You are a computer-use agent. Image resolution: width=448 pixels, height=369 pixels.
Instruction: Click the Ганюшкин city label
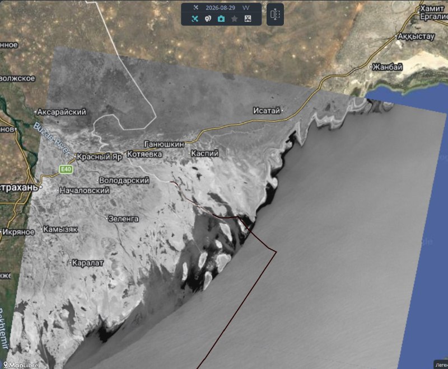[x=164, y=144]
